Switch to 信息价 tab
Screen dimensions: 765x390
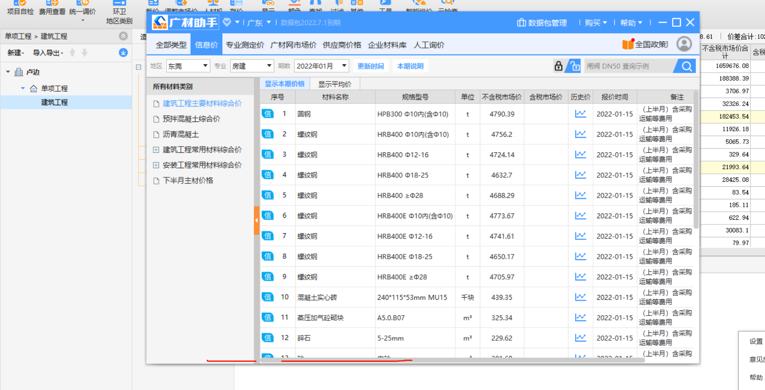click(206, 44)
